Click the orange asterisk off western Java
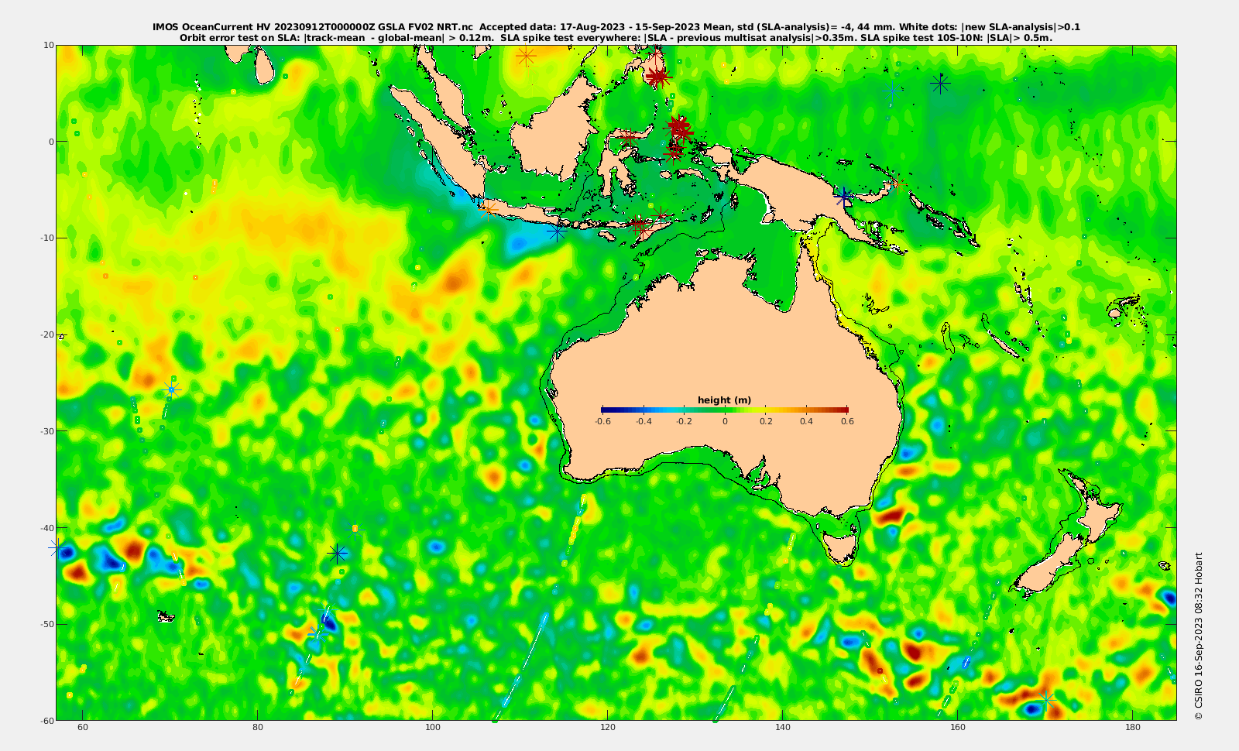Viewport: 1239px width, 751px height. click(x=487, y=209)
